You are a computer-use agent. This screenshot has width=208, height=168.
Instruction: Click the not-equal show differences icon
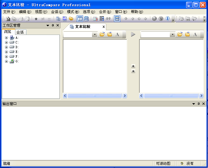(43, 19)
